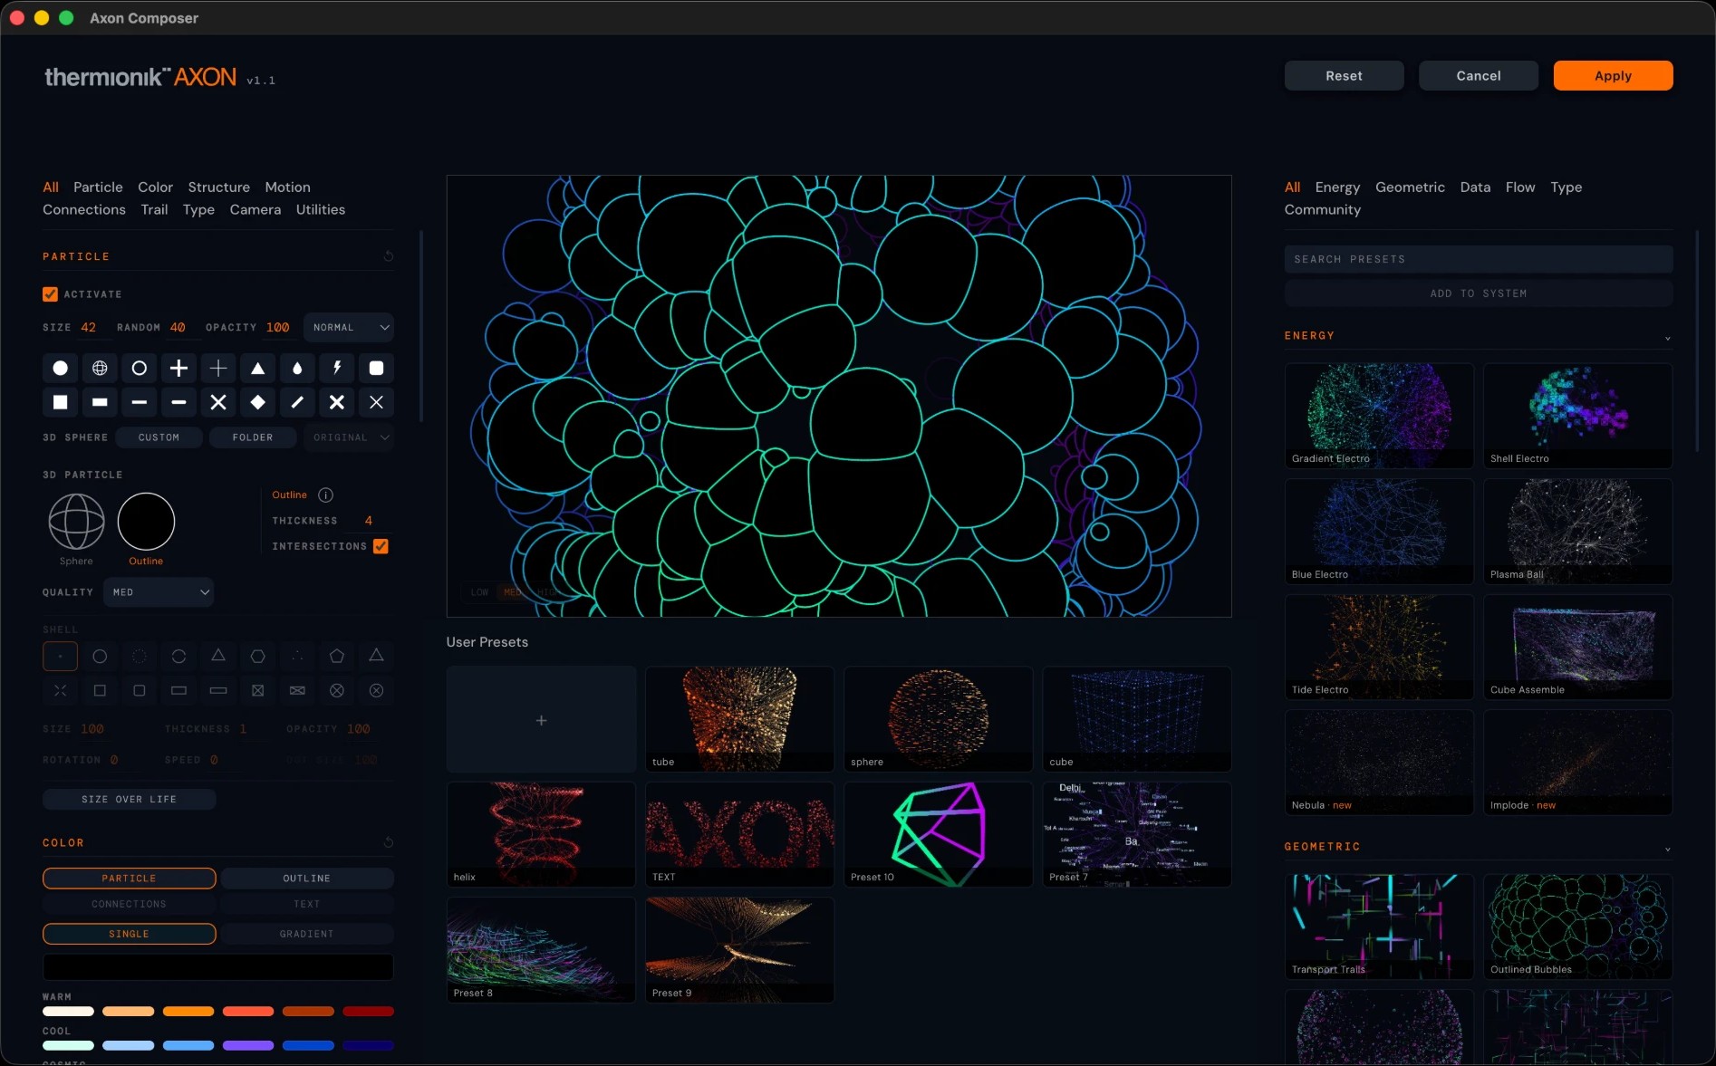
Task: Reset the Color section with its icon
Action: [389, 842]
